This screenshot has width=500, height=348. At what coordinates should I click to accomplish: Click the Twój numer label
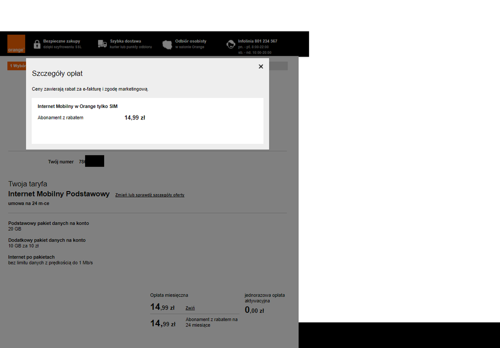pyautogui.click(x=61, y=161)
